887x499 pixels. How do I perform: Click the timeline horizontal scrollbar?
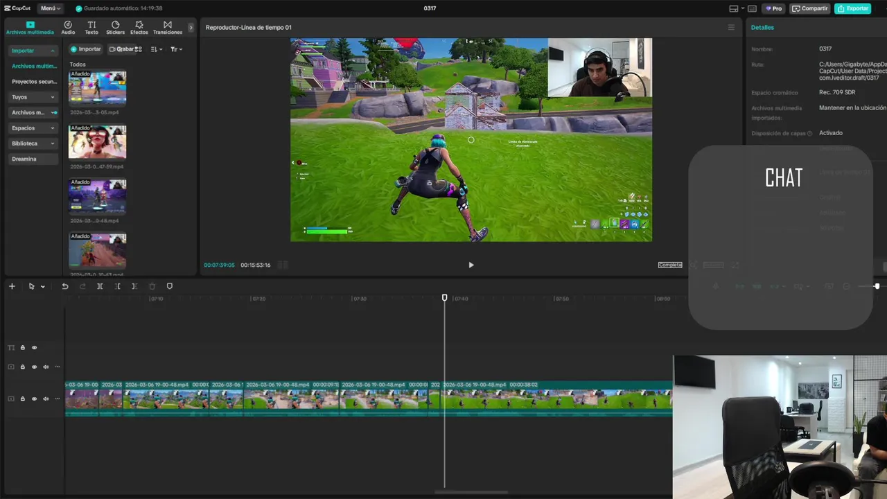coord(471,493)
